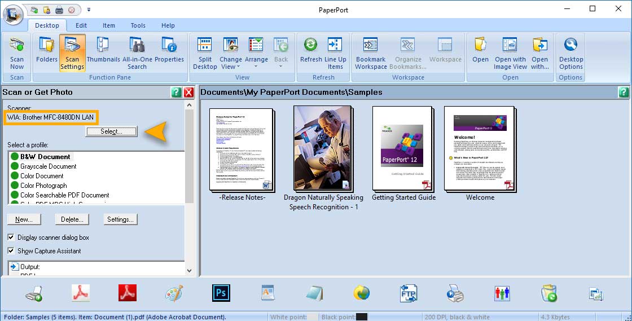632x321 pixels.
Task: Click Open with... in the Open group
Action: (x=540, y=53)
